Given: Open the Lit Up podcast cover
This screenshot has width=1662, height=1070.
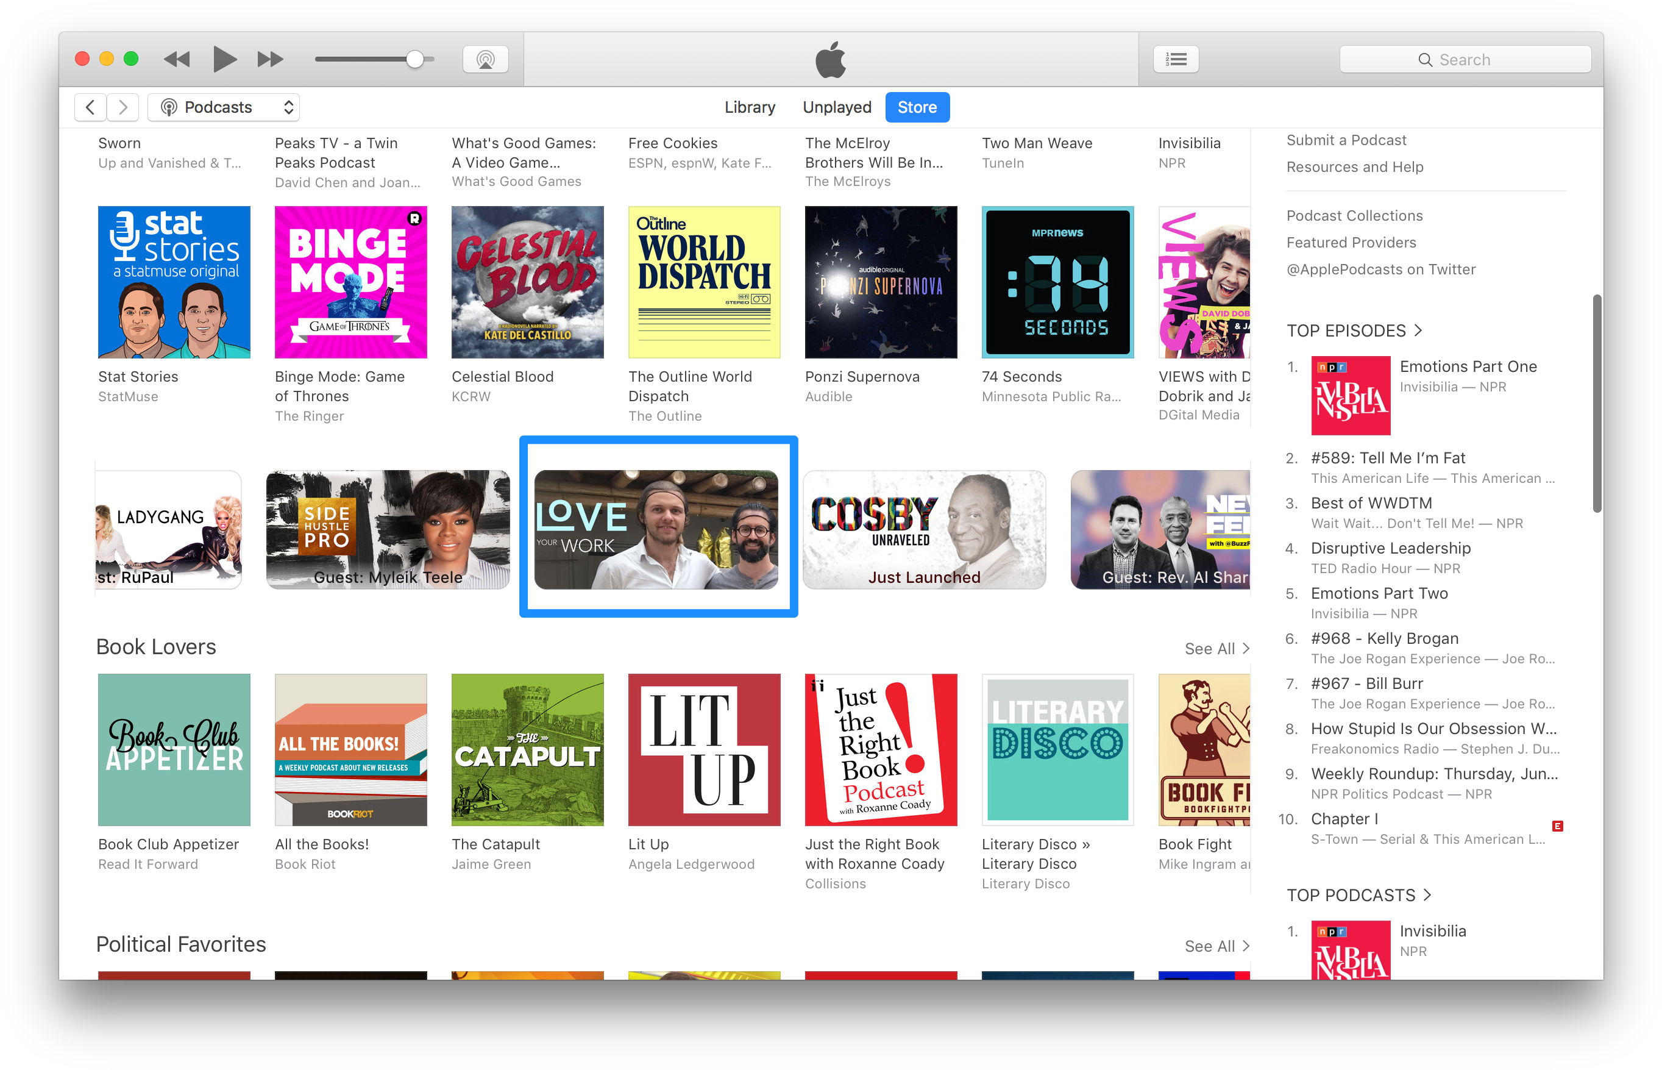Looking at the screenshot, I should (703, 749).
